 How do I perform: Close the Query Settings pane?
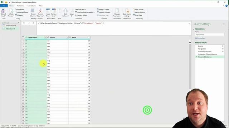[223, 24]
